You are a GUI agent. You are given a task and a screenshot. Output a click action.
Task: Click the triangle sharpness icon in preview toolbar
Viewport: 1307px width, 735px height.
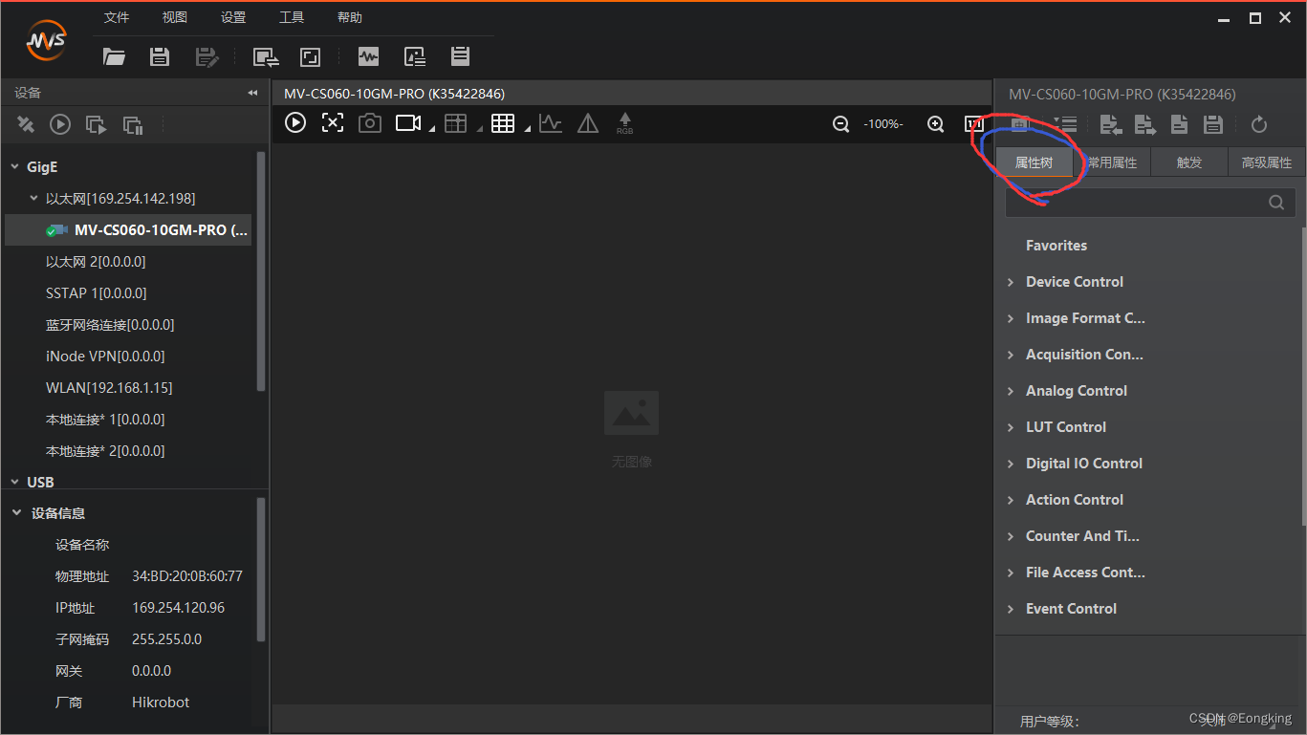pos(588,123)
